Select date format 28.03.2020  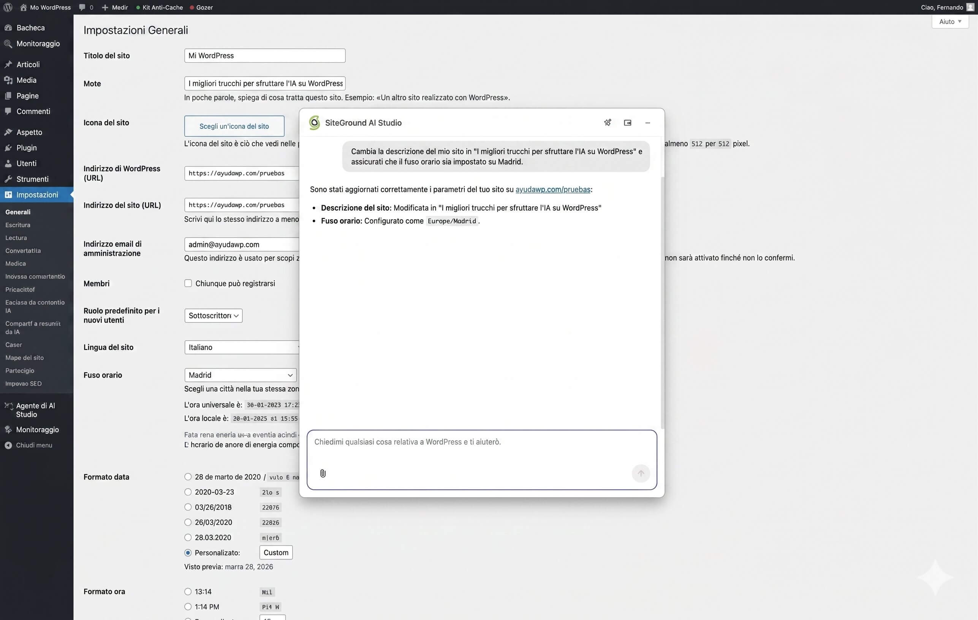(188, 537)
